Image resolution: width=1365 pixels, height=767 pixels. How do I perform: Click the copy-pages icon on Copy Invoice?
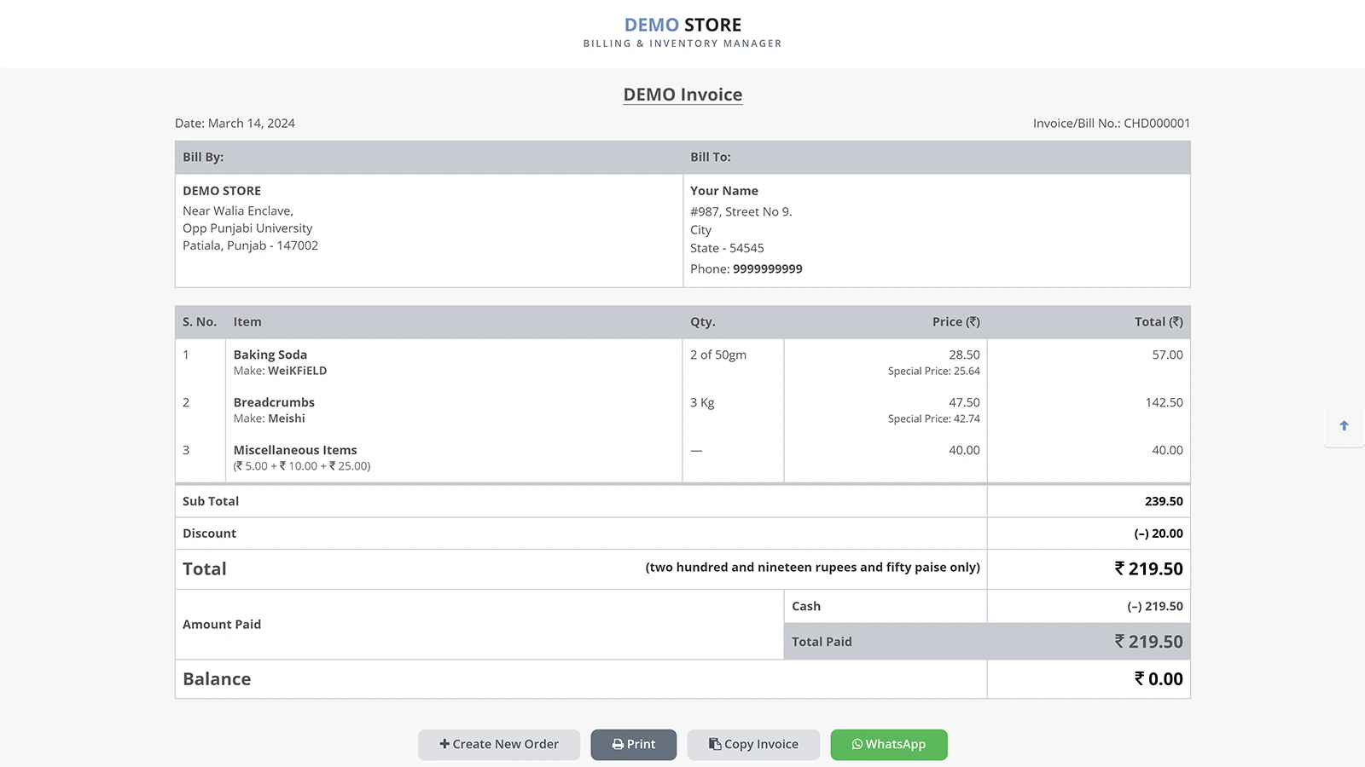pos(713,744)
